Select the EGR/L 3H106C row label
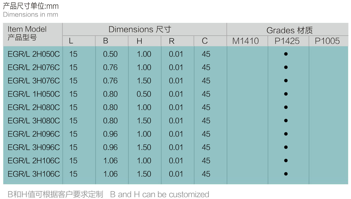This screenshot has height=199, width=351. (34, 174)
